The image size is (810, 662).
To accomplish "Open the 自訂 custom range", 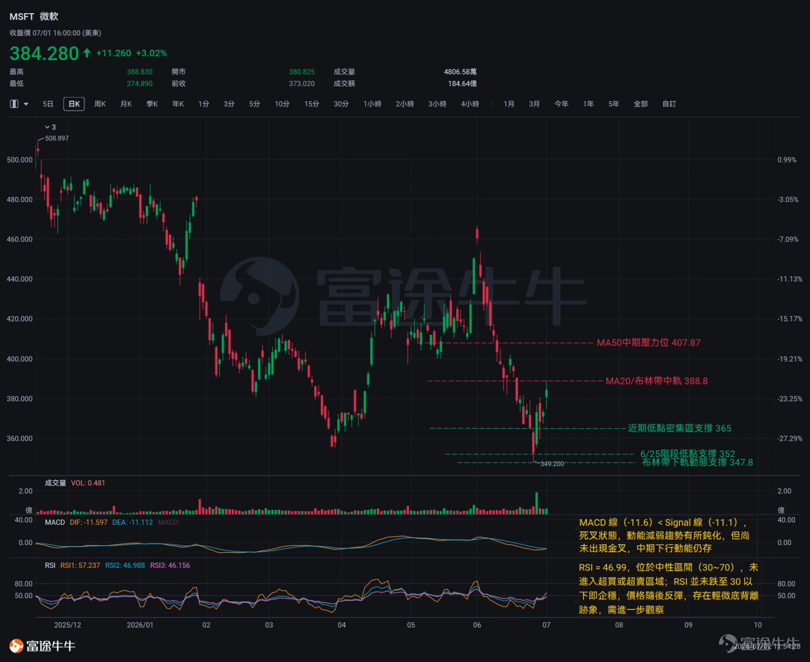I will pyautogui.click(x=669, y=104).
